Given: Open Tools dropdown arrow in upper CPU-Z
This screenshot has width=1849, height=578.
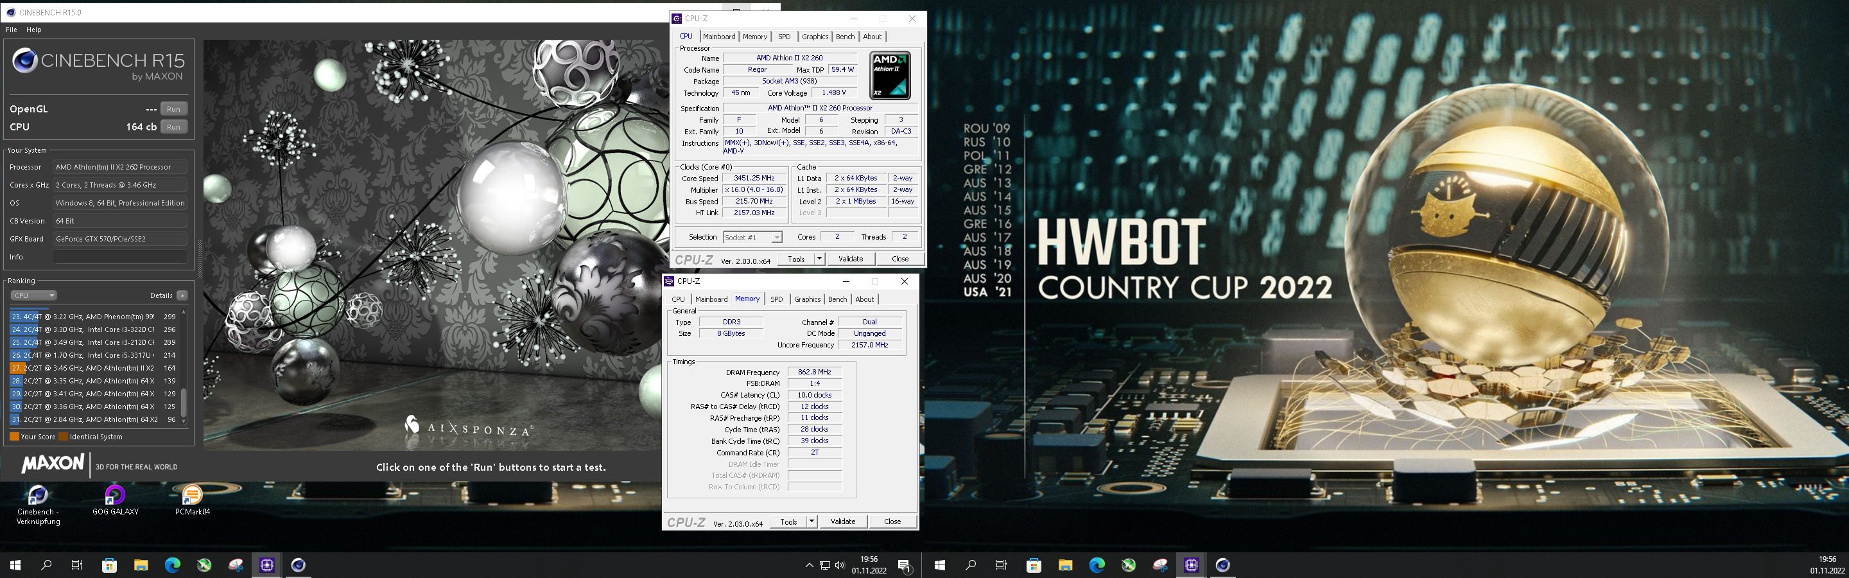Looking at the screenshot, I should coord(820,259).
